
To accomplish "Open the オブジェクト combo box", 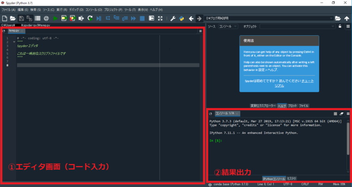I will click(297, 27).
